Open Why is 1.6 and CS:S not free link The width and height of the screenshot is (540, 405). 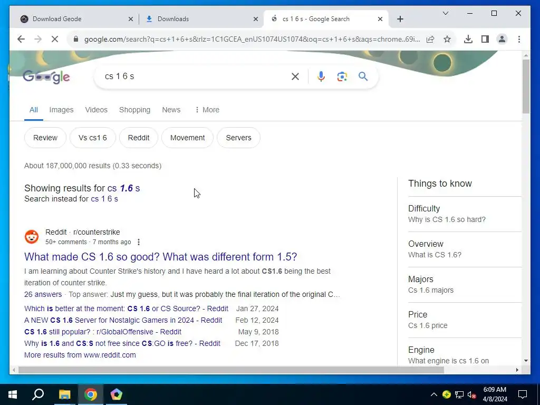(x=122, y=344)
